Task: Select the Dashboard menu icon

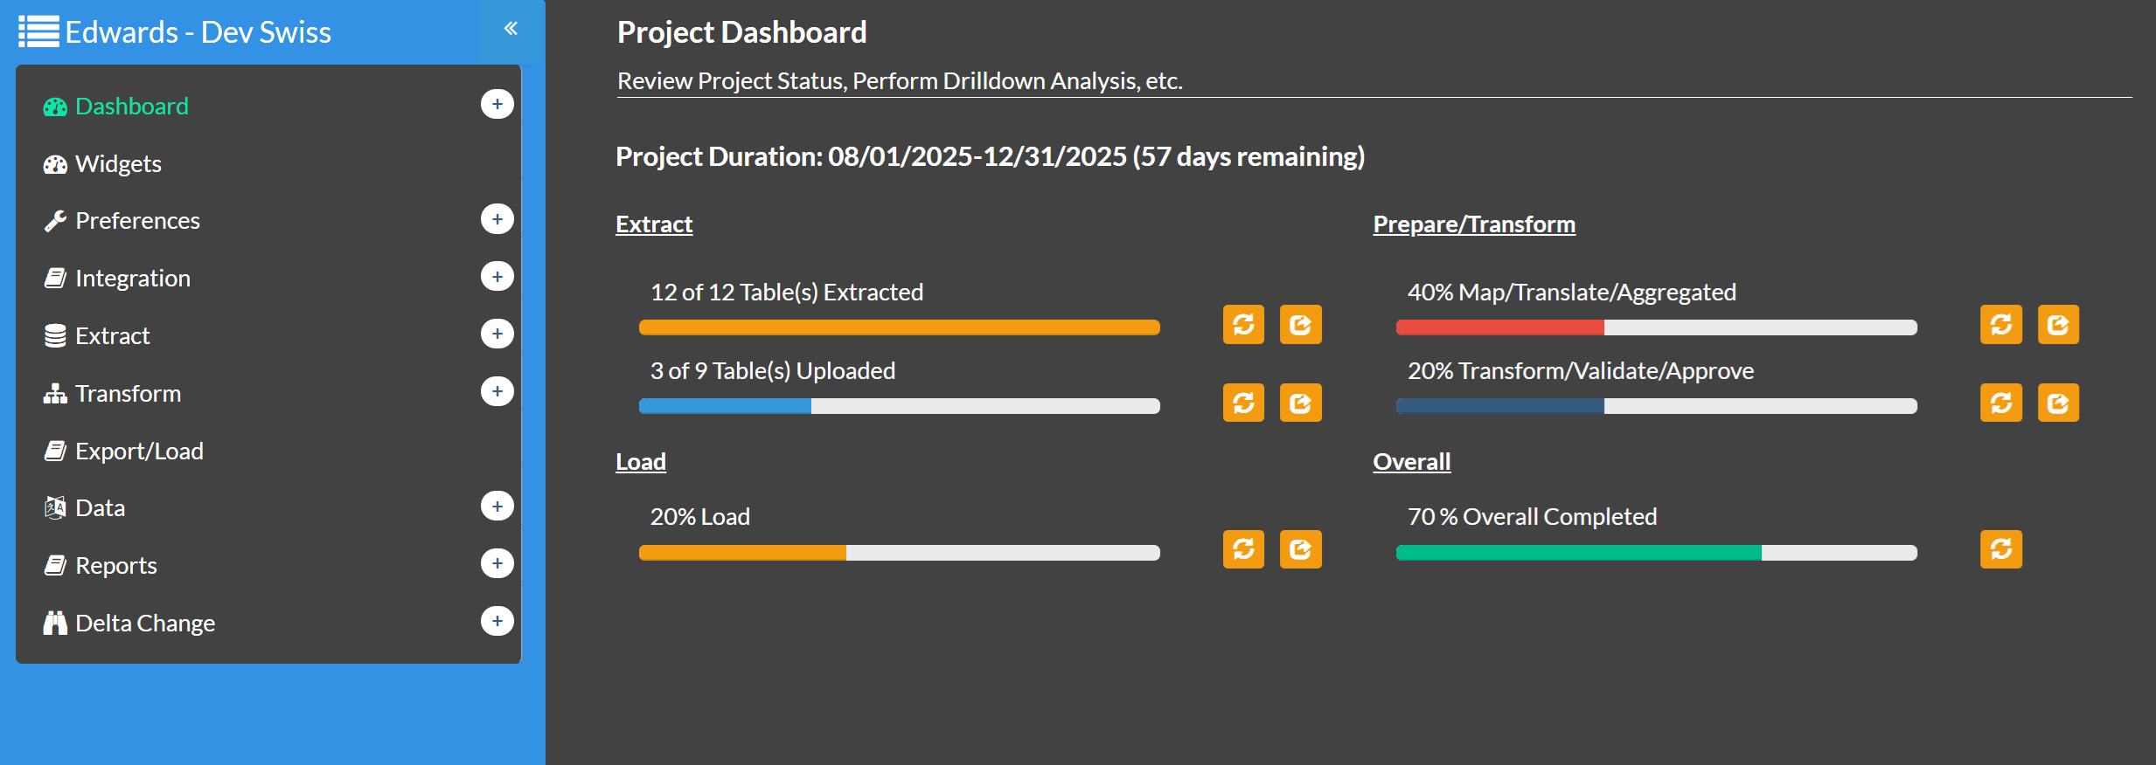Action: tap(55, 106)
